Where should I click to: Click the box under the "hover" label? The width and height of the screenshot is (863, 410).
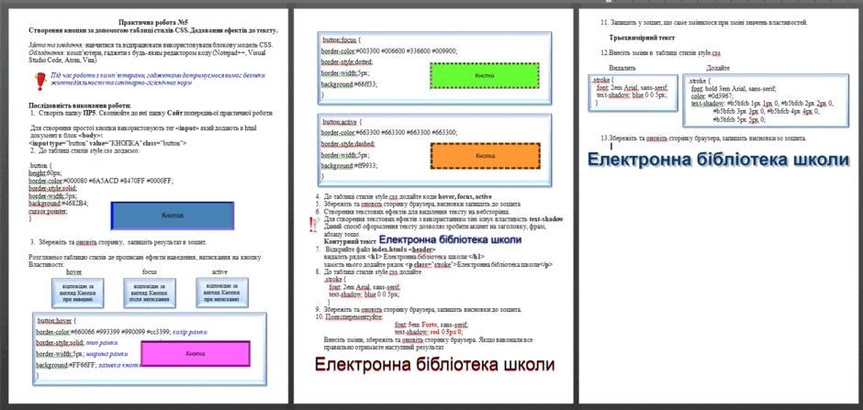coord(77,293)
